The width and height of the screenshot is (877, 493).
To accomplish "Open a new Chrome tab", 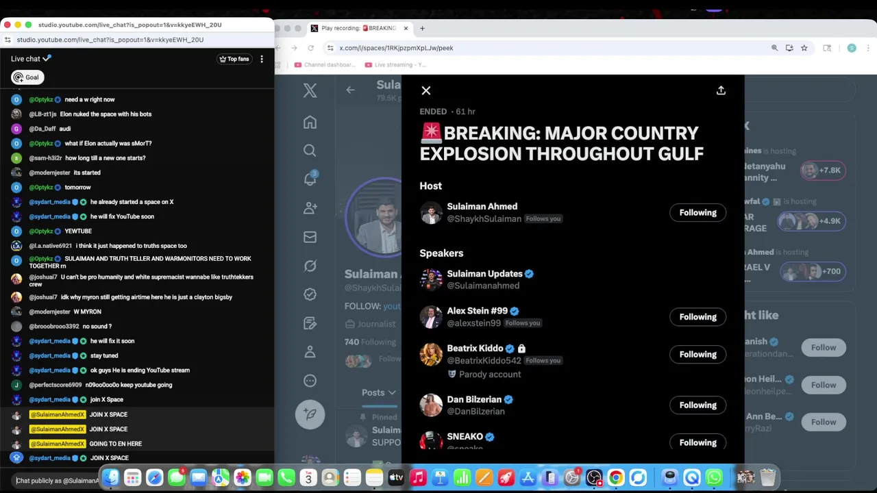I will [422, 28].
